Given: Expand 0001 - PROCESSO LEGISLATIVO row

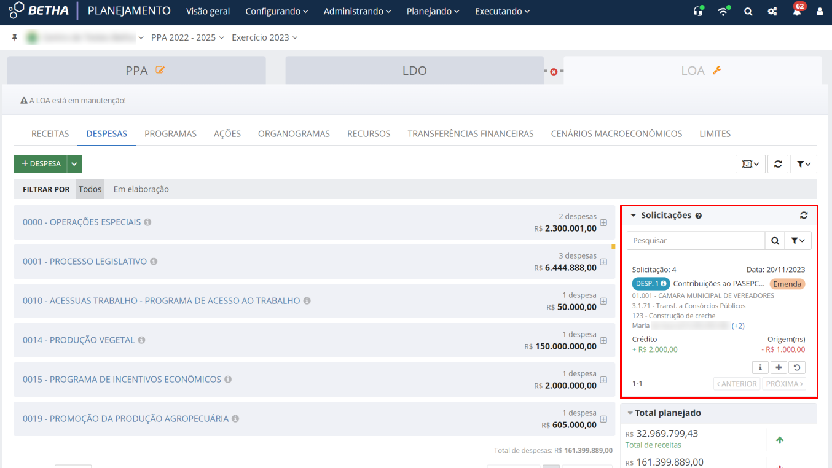Looking at the screenshot, I should (603, 262).
